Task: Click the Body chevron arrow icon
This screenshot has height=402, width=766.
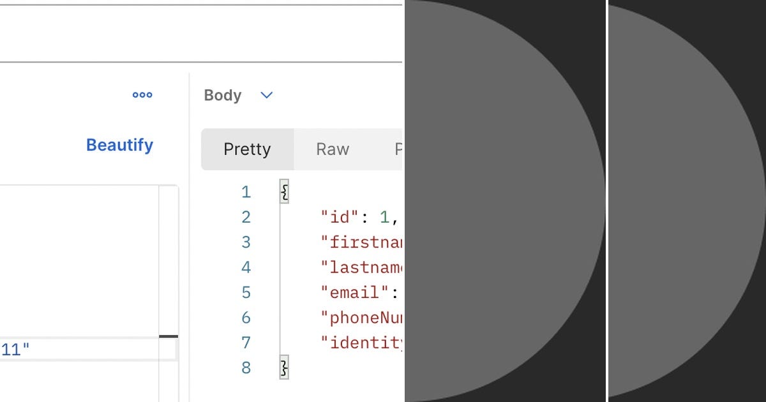Action: (x=266, y=95)
